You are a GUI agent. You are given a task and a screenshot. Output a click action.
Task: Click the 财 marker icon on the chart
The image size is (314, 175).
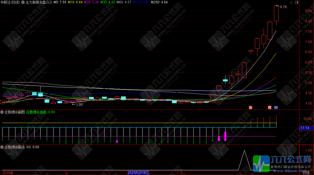pyautogui.click(x=276, y=107)
